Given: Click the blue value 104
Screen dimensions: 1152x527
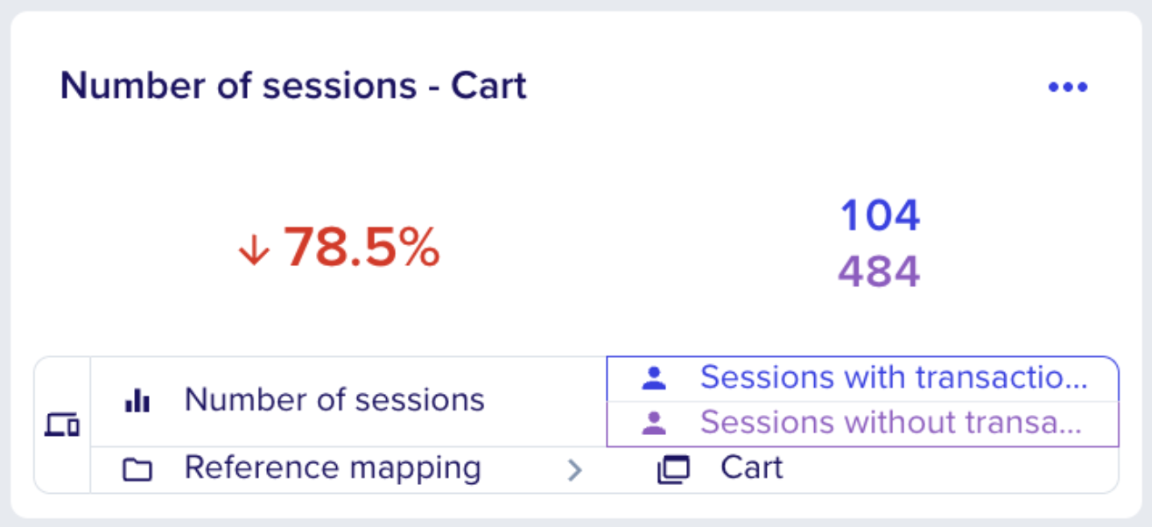Looking at the screenshot, I should pos(880,215).
